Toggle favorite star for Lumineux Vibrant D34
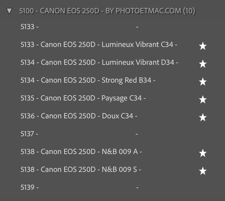Viewport: 225px width, 201px height. coord(203,64)
